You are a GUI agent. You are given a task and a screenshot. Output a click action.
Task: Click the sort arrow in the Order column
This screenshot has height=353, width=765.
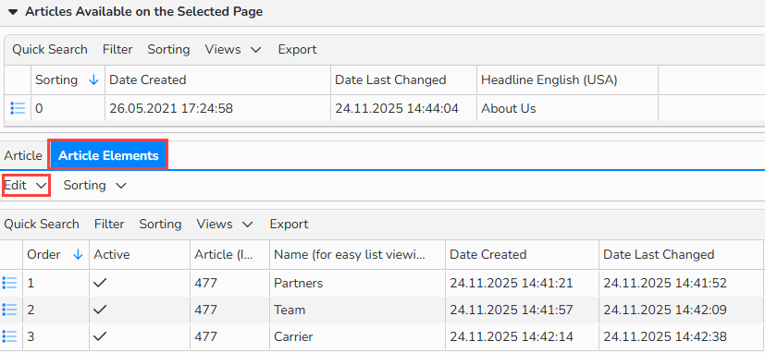[x=78, y=254]
